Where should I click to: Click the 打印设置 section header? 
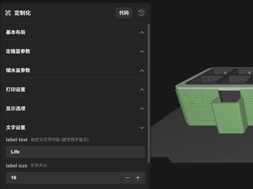(75, 90)
